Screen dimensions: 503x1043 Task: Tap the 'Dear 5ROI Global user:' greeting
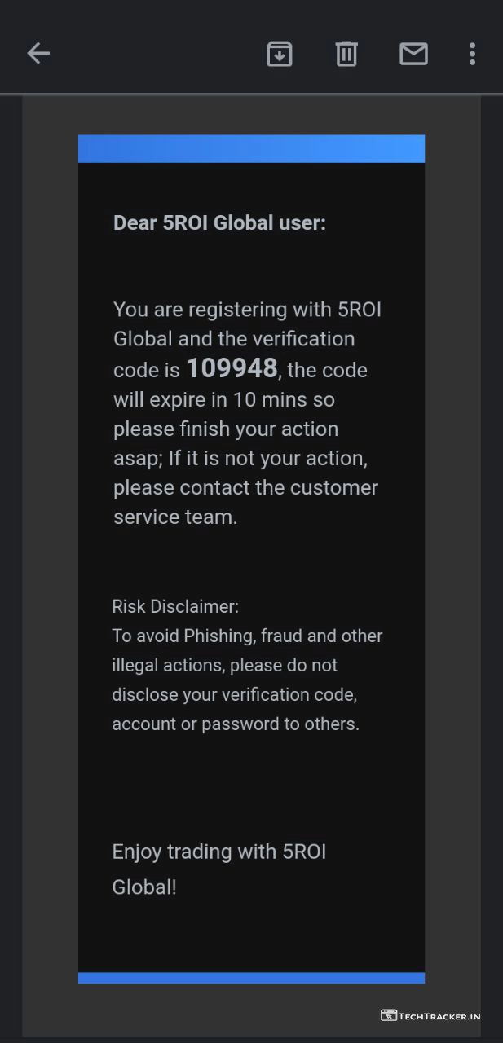click(219, 222)
